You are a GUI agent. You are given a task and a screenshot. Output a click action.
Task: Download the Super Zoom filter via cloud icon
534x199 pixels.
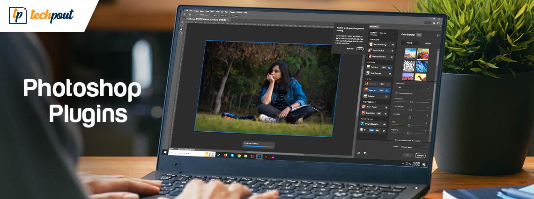tap(386, 107)
